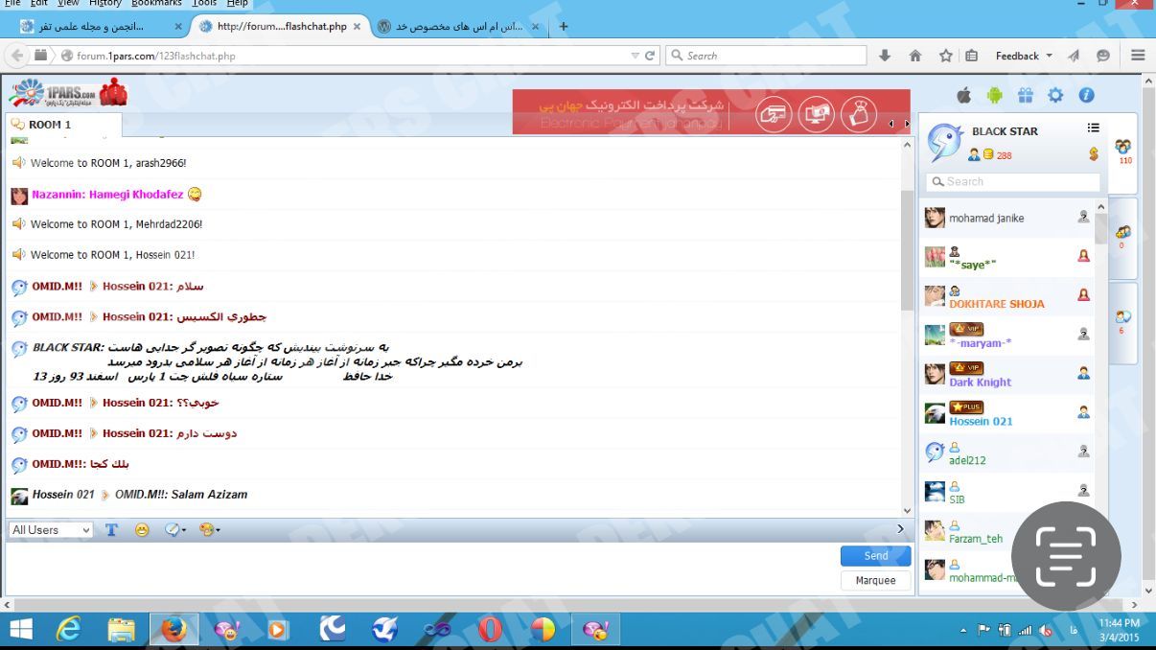1156x650 pixels.
Task: Expand the speech bubble options dropdown
Action: coord(174,529)
